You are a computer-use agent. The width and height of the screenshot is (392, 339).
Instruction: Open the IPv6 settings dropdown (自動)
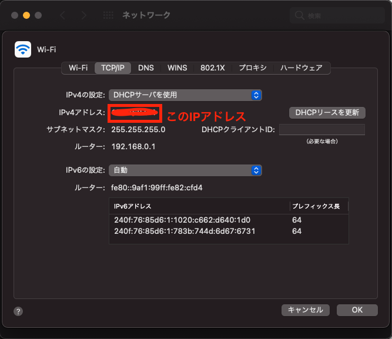pos(185,170)
